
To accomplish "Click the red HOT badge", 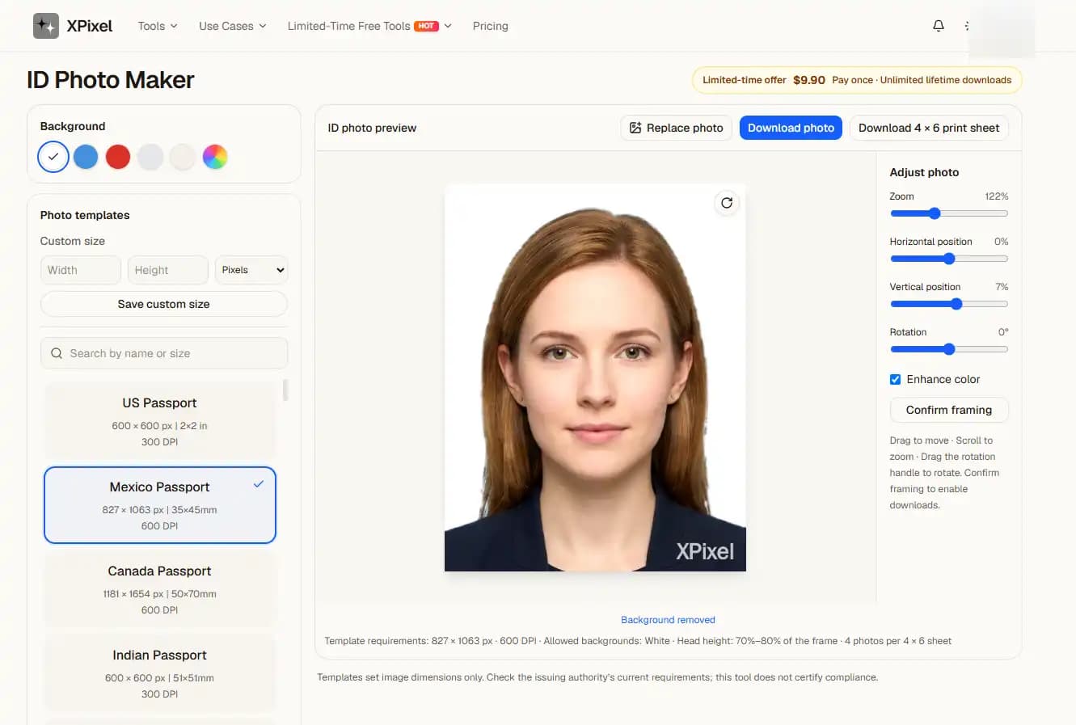I will click(426, 26).
